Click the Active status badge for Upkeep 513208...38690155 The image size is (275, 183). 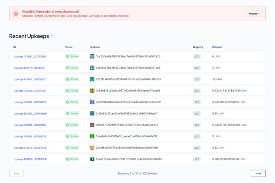(72, 125)
